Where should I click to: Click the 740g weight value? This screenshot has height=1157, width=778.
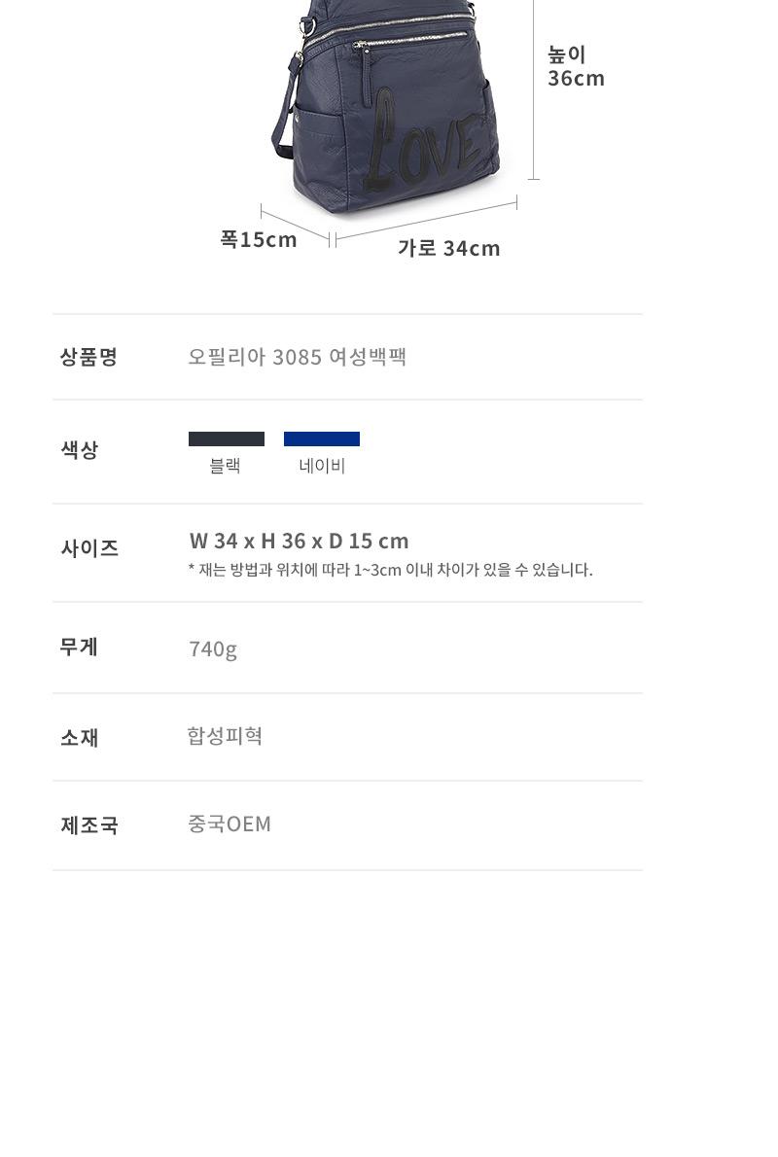pyautogui.click(x=213, y=649)
